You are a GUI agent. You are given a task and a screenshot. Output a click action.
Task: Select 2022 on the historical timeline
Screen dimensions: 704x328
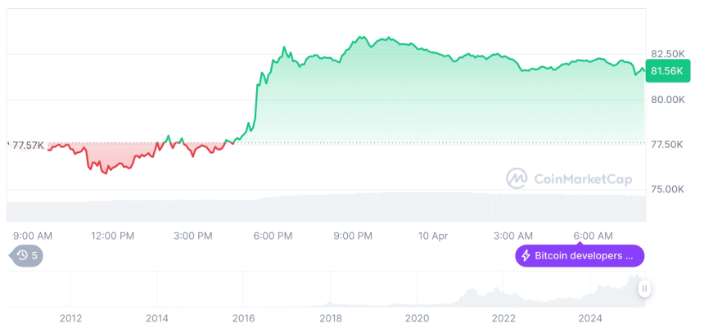(503, 317)
